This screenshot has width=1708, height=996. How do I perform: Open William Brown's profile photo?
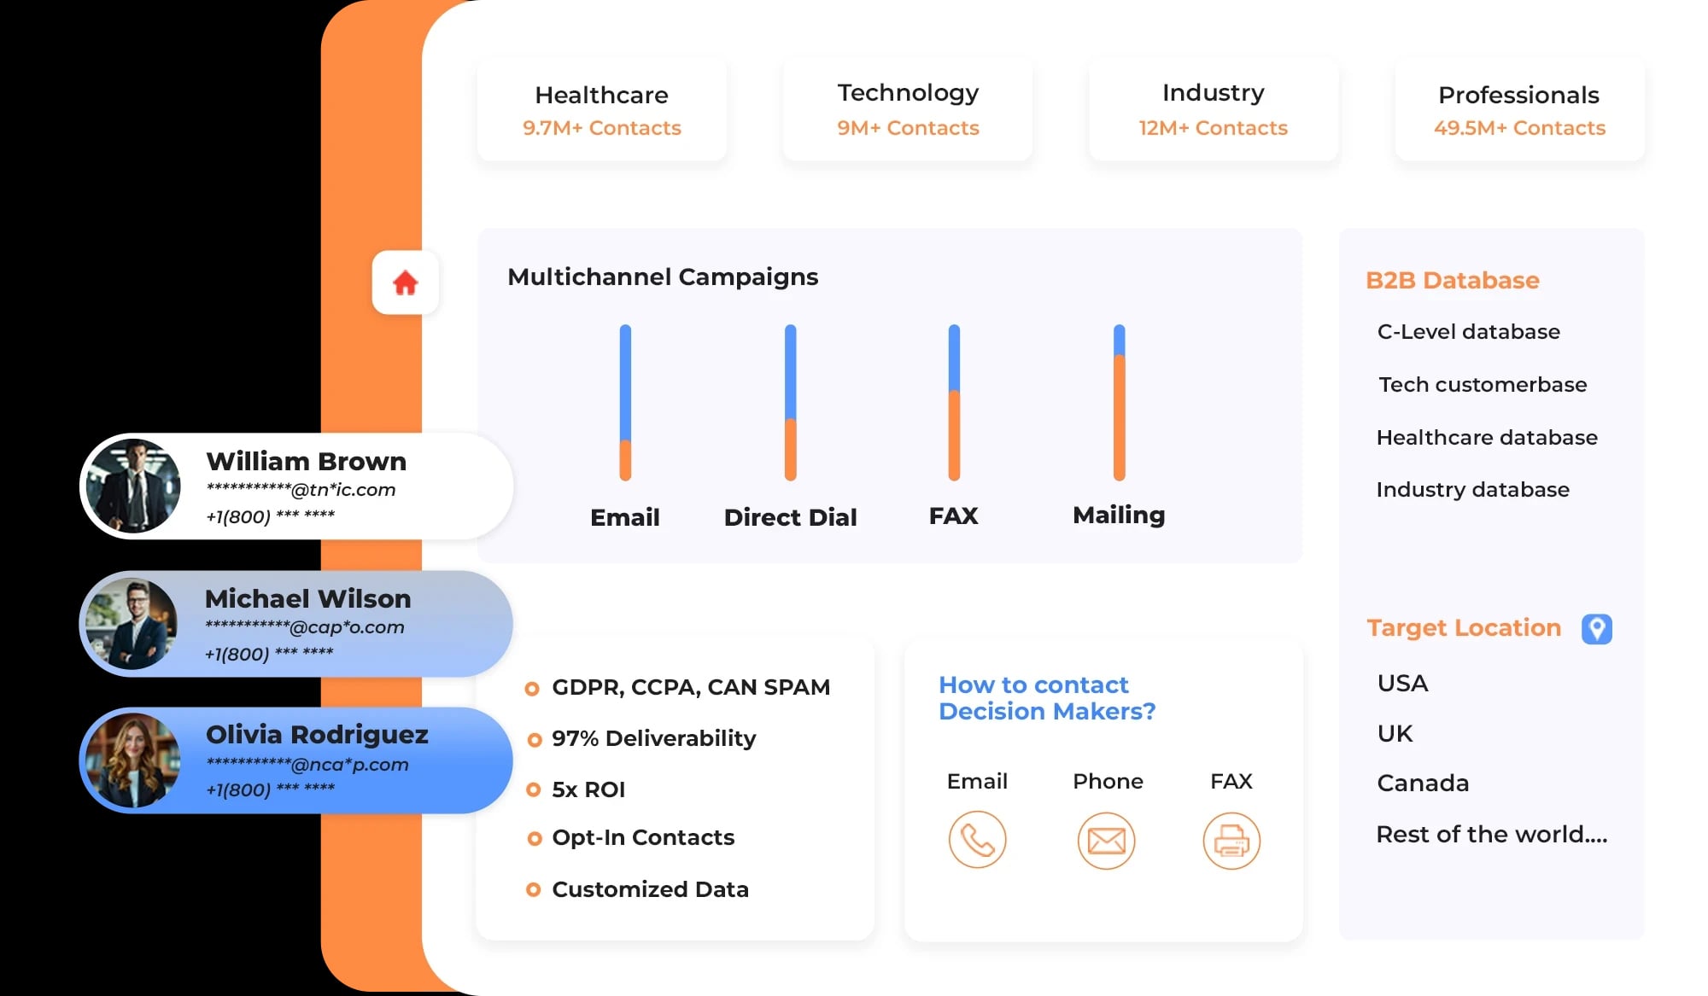134,486
